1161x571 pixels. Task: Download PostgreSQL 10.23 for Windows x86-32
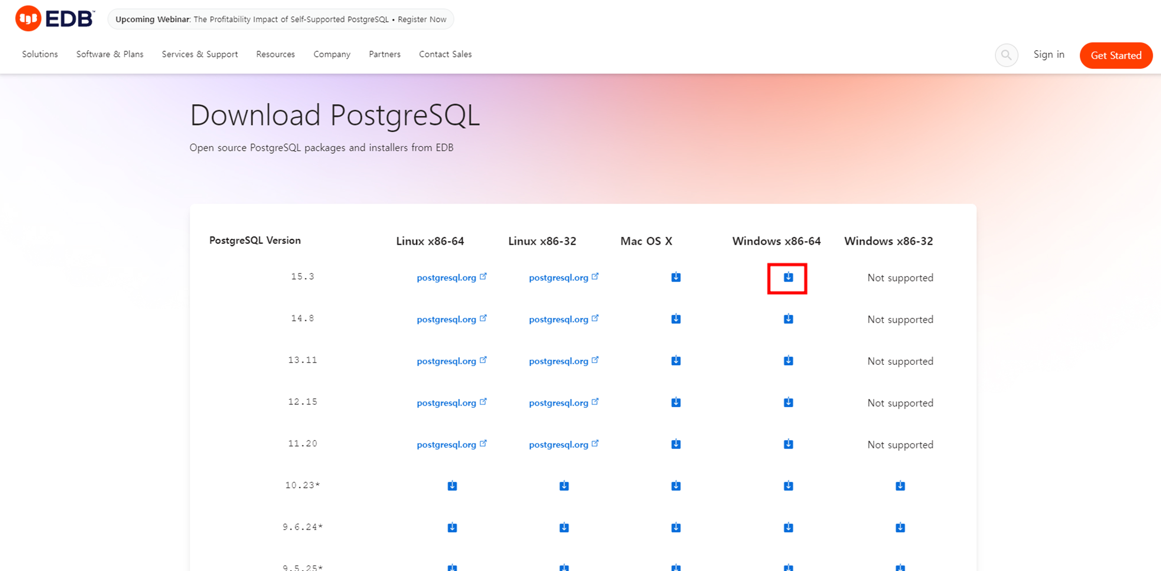click(900, 486)
